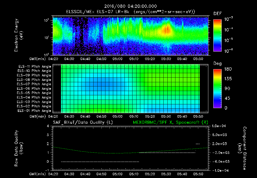
Task: Click the GMT(min) label under bottom plot
Action: point(38,174)
